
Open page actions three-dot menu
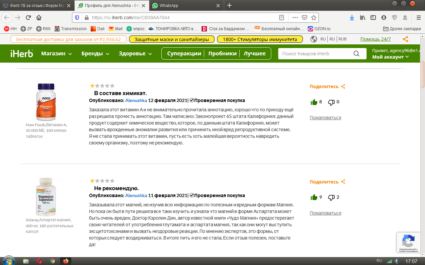coord(295,18)
